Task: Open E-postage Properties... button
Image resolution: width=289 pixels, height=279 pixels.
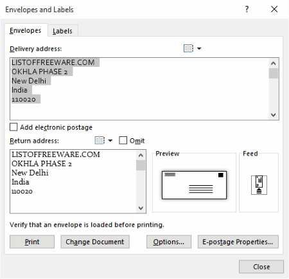Action: tap(238, 242)
